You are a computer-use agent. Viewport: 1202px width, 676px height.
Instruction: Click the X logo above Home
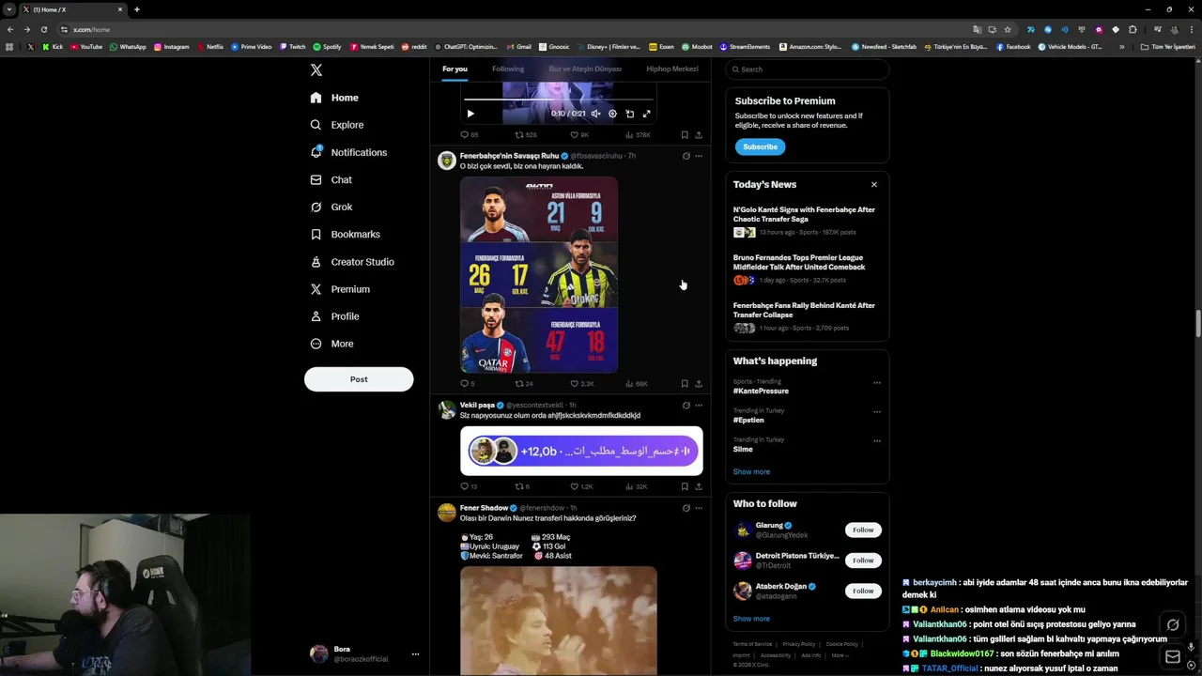(x=316, y=70)
